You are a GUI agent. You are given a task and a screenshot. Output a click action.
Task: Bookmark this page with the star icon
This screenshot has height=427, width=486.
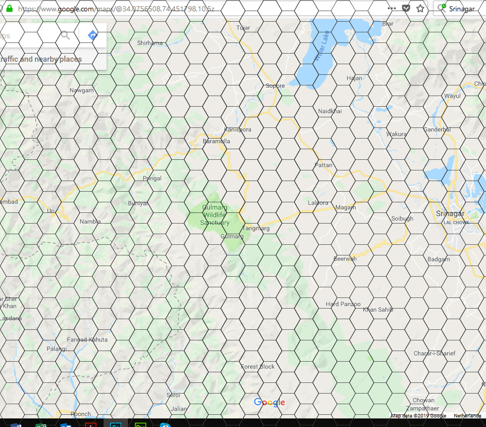tap(420, 8)
